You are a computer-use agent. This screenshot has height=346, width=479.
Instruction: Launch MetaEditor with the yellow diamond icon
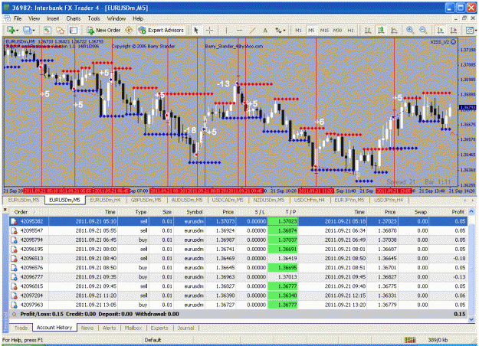[x=129, y=30]
